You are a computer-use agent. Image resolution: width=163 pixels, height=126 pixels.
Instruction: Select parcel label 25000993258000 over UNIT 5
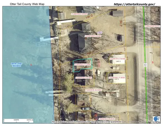[117, 59]
